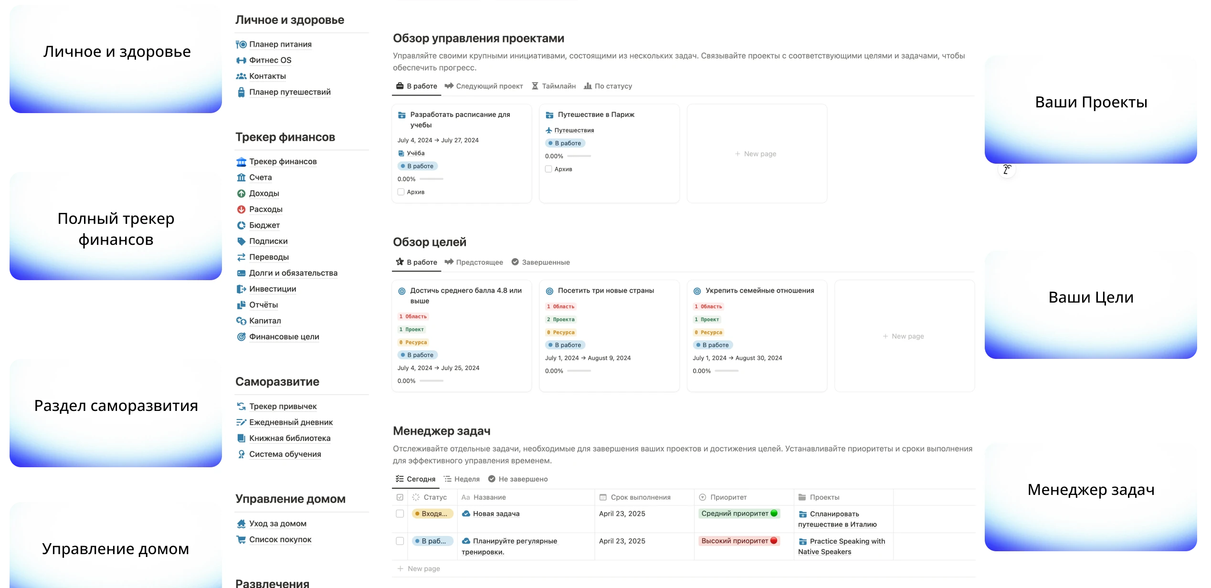Open Срок выполнения column header menu

640,497
